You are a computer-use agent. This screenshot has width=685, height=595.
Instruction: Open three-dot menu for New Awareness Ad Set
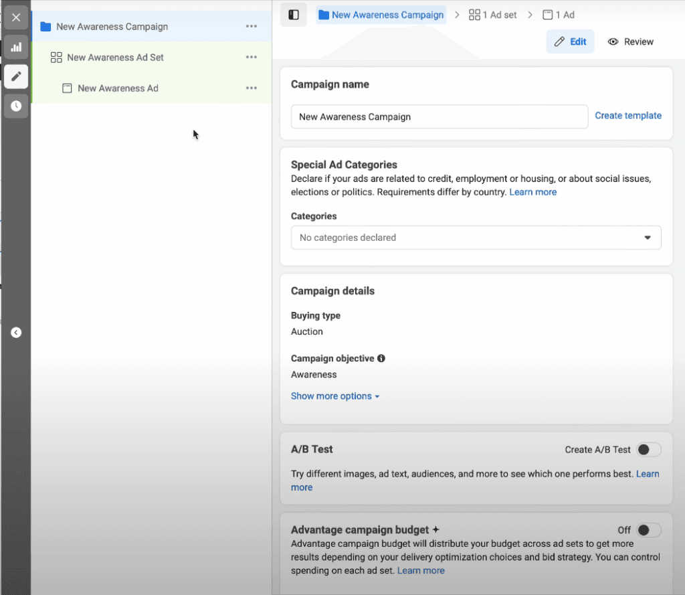[252, 58]
